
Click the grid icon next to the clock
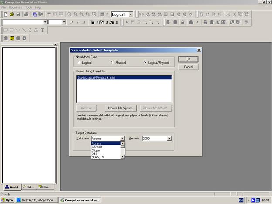(x=258, y=200)
